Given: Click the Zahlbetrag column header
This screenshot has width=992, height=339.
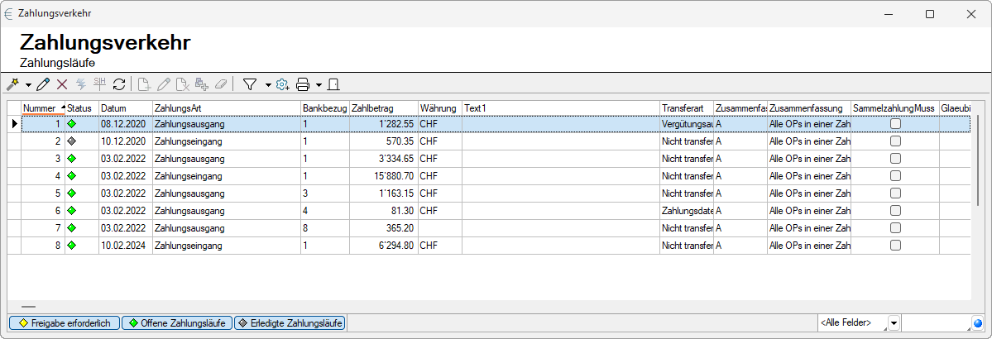Looking at the screenshot, I should [382, 107].
